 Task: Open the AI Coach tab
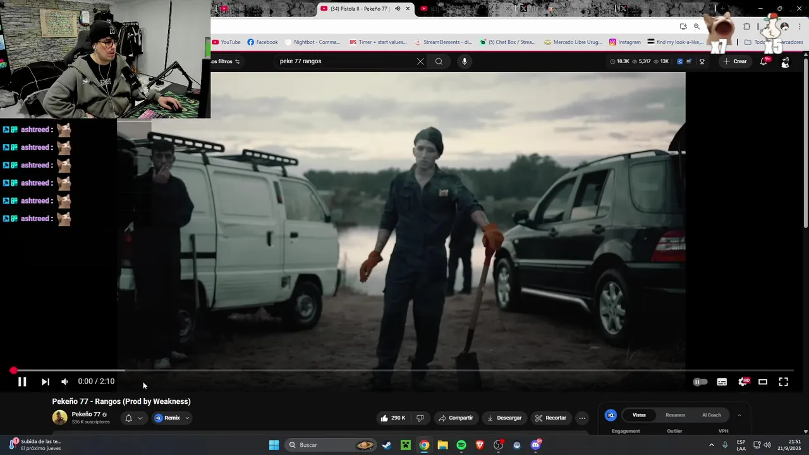711,415
